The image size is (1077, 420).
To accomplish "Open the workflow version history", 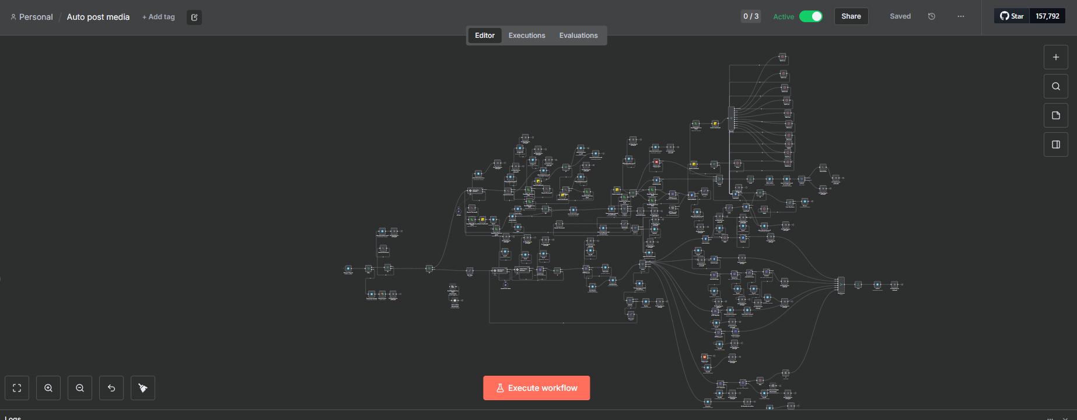I will tap(931, 16).
